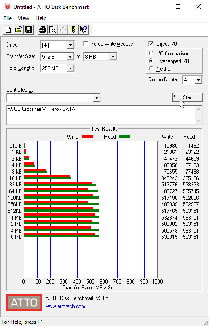Click the 1000 axis label
The width and height of the screenshot is (209, 326).
point(157,282)
